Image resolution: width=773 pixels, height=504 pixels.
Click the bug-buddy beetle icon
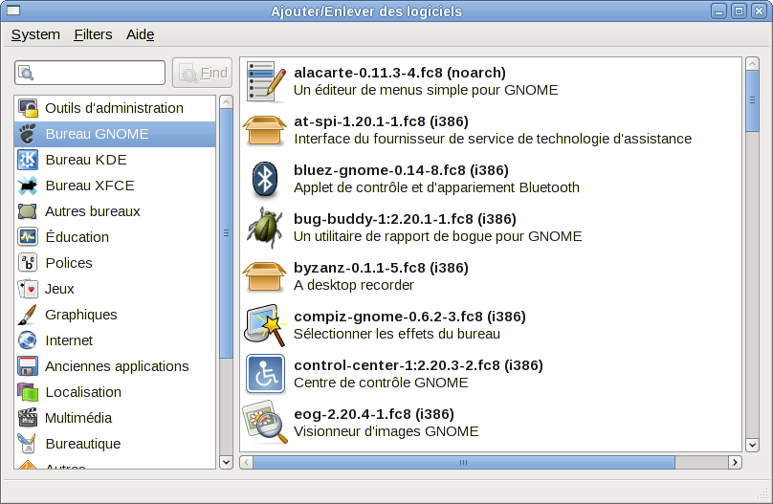(265, 228)
